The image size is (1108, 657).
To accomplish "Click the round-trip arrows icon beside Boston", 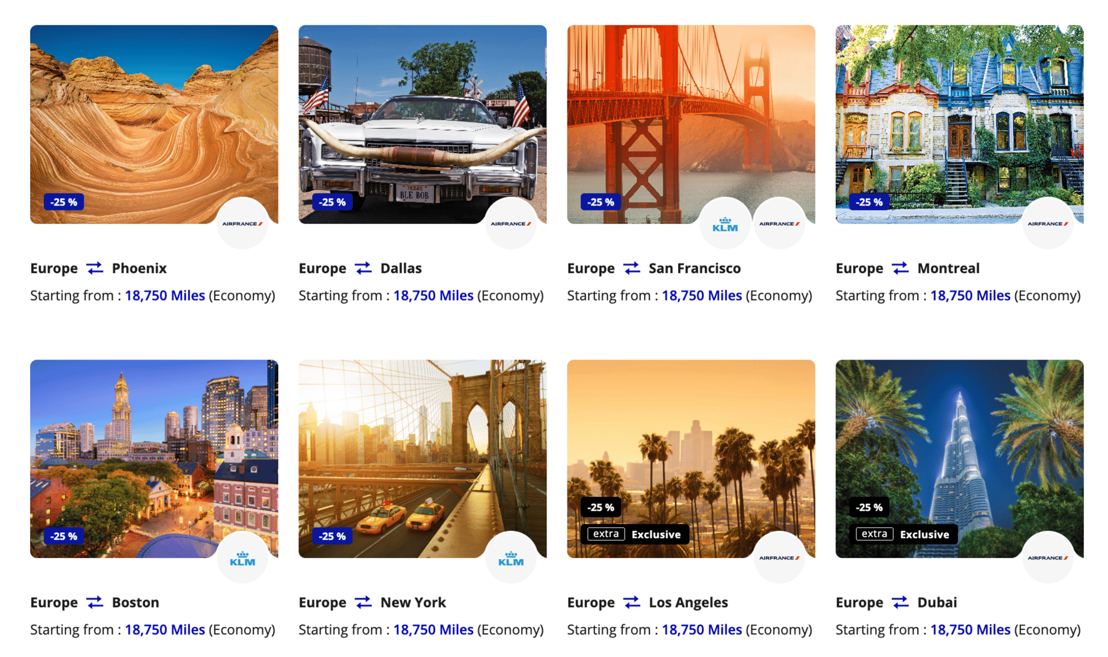I will click(x=95, y=602).
